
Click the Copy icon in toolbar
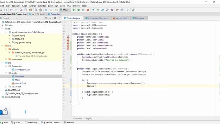[26, 10]
